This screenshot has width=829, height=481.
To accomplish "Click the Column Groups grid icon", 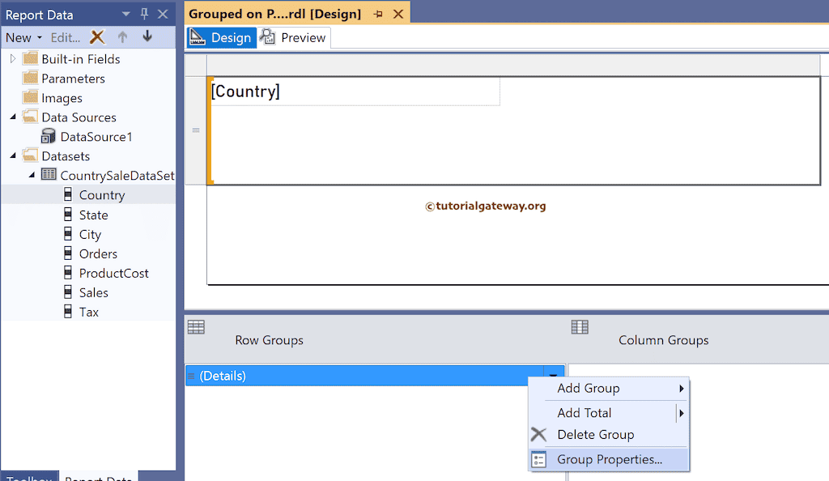I will [x=580, y=327].
